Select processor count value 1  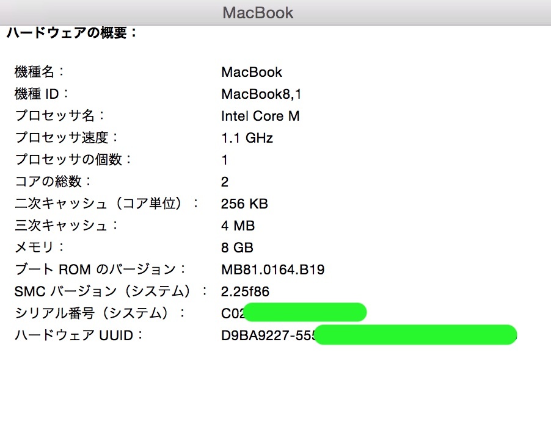[225, 160]
